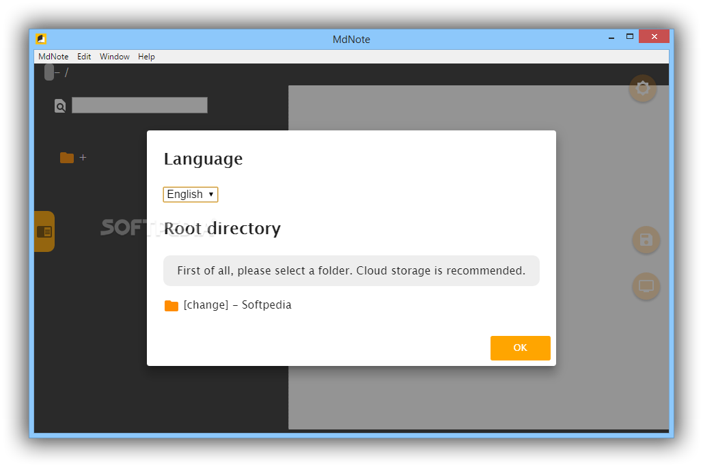Click the [change] link for root directory

click(206, 305)
